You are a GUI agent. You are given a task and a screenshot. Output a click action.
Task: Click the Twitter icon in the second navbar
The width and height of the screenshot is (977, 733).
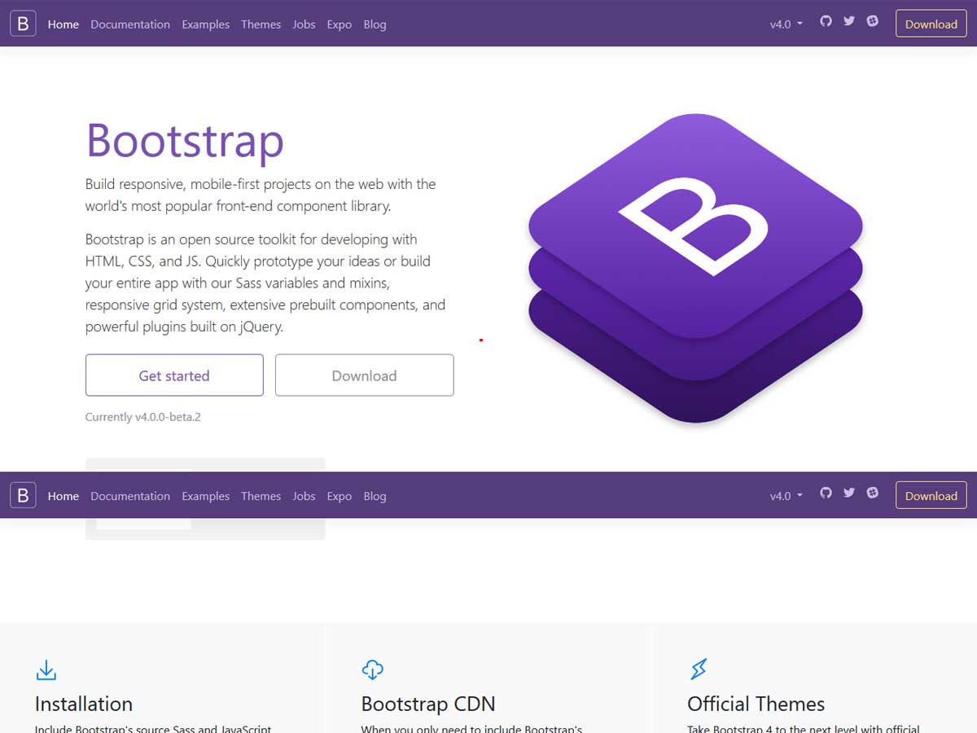click(x=849, y=494)
